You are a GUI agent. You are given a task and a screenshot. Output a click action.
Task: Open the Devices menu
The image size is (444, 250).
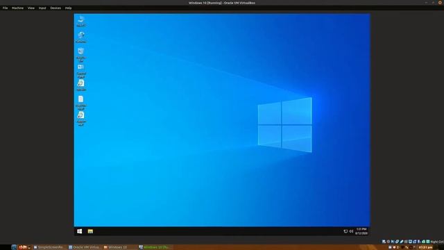pos(55,8)
